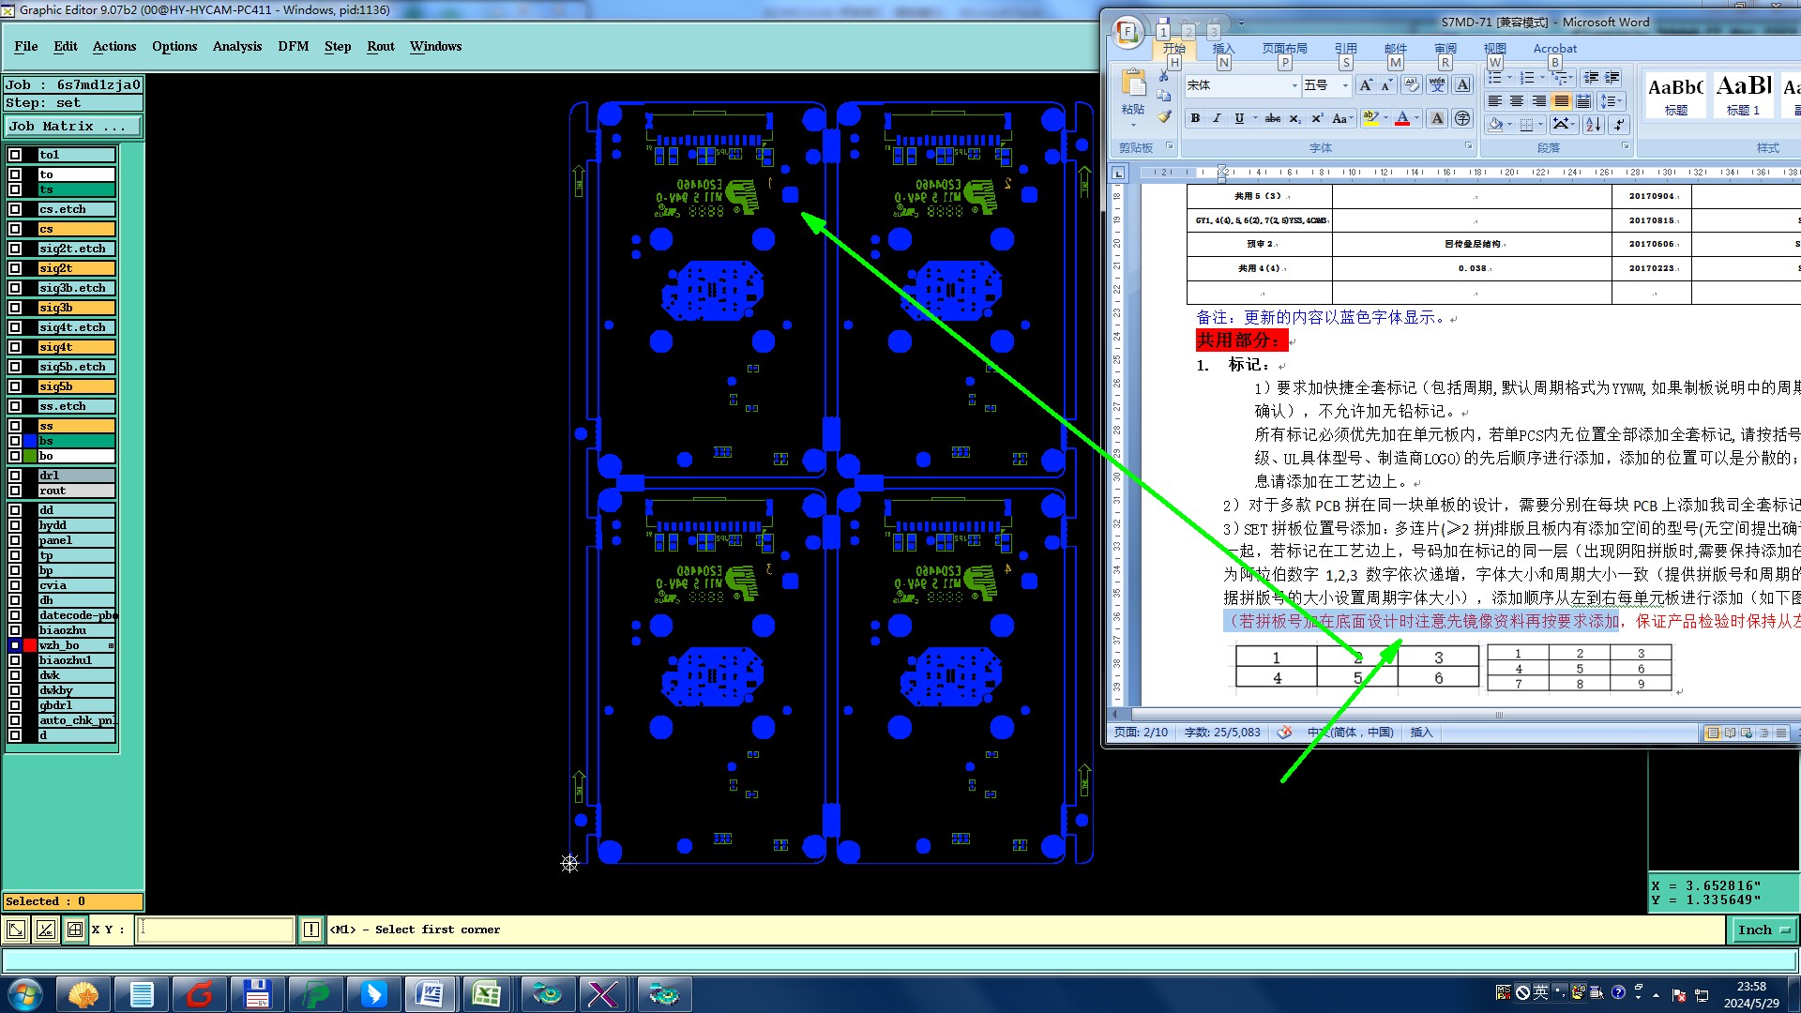Open the Inch units dropdown
This screenshot has height=1013, width=1801.
1763,930
